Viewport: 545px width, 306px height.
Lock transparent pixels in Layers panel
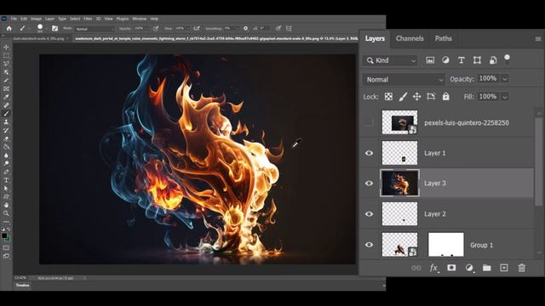click(388, 97)
